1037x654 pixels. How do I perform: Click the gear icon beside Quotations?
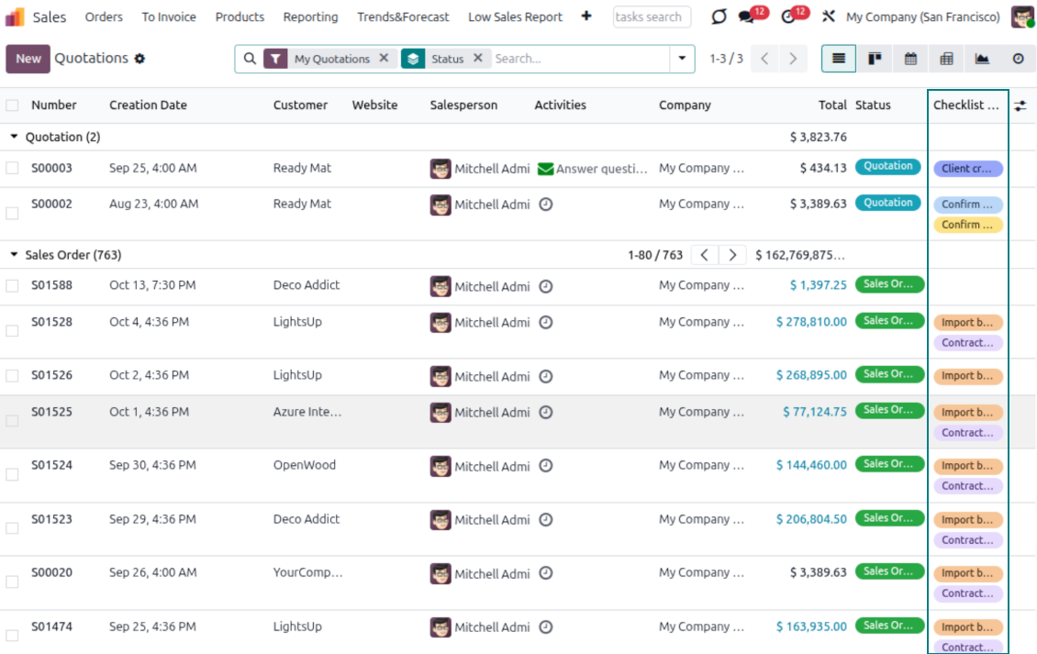[x=139, y=59]
